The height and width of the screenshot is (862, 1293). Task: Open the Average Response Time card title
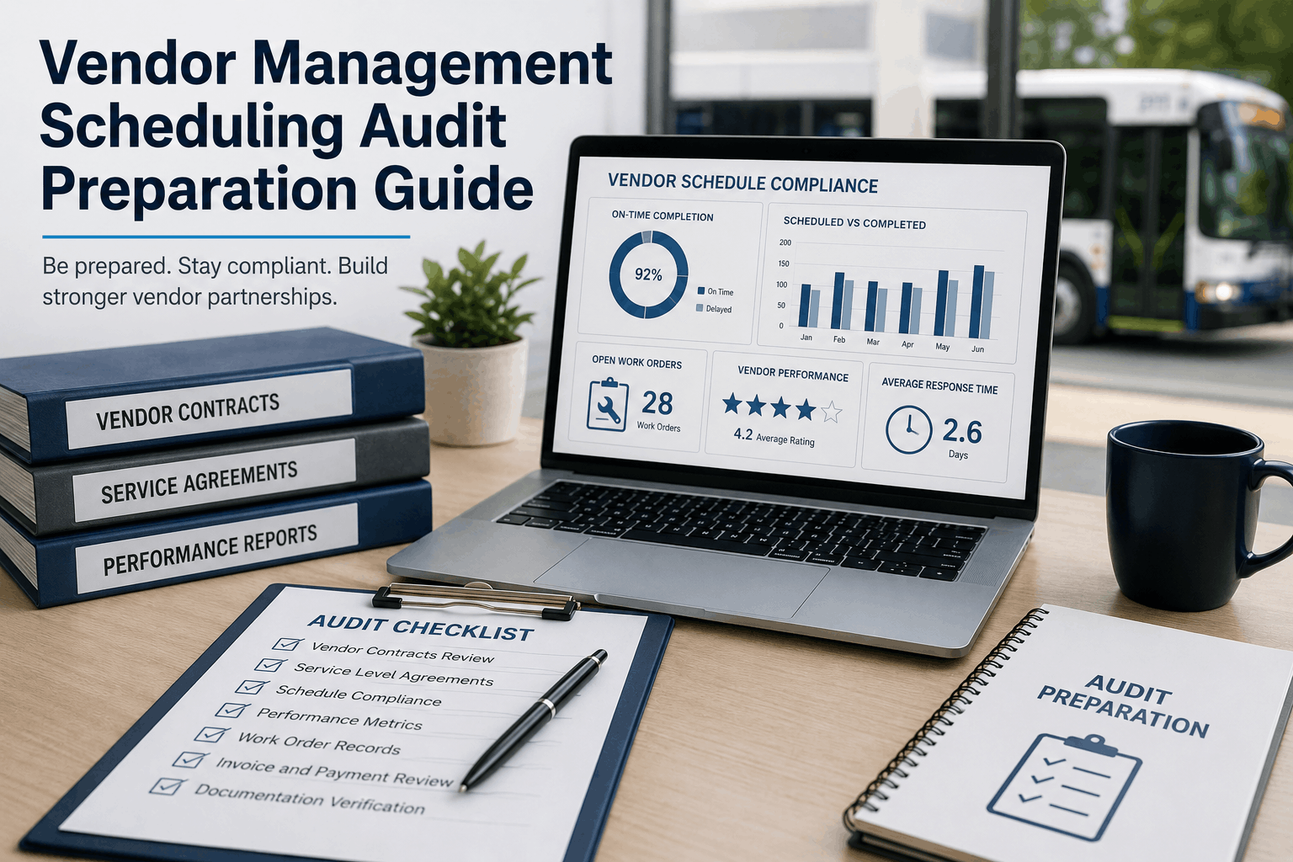(939, 386)
